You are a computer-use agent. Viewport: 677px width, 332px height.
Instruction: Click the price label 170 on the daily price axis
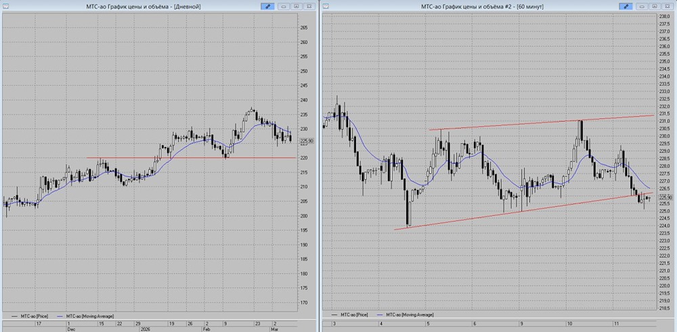click(304, 303)
